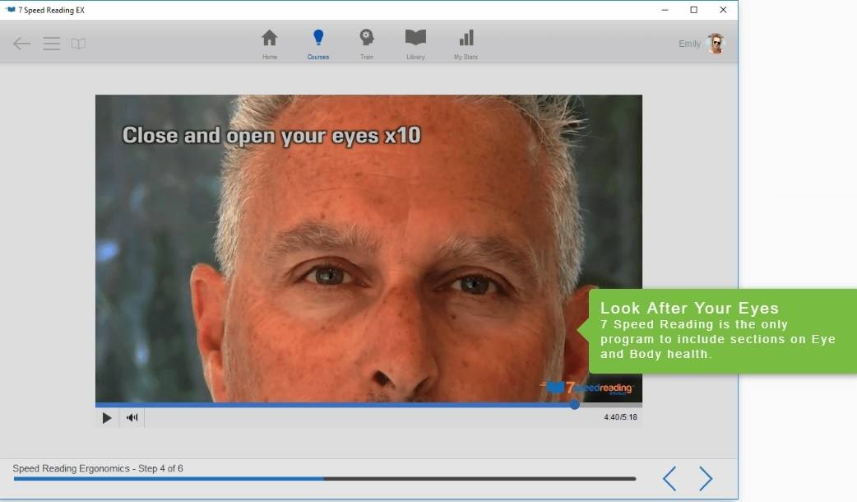857x502 pixels.
Task: Click Emily's profile avatar
Action: [716, 43]
